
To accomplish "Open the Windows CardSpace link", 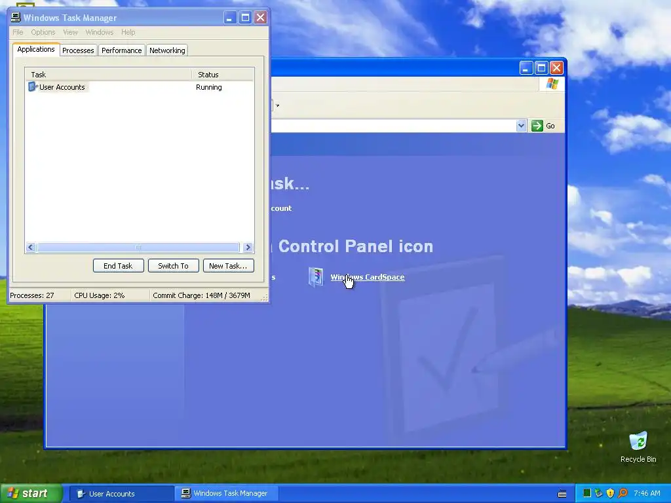I will [x=368, y=277].
